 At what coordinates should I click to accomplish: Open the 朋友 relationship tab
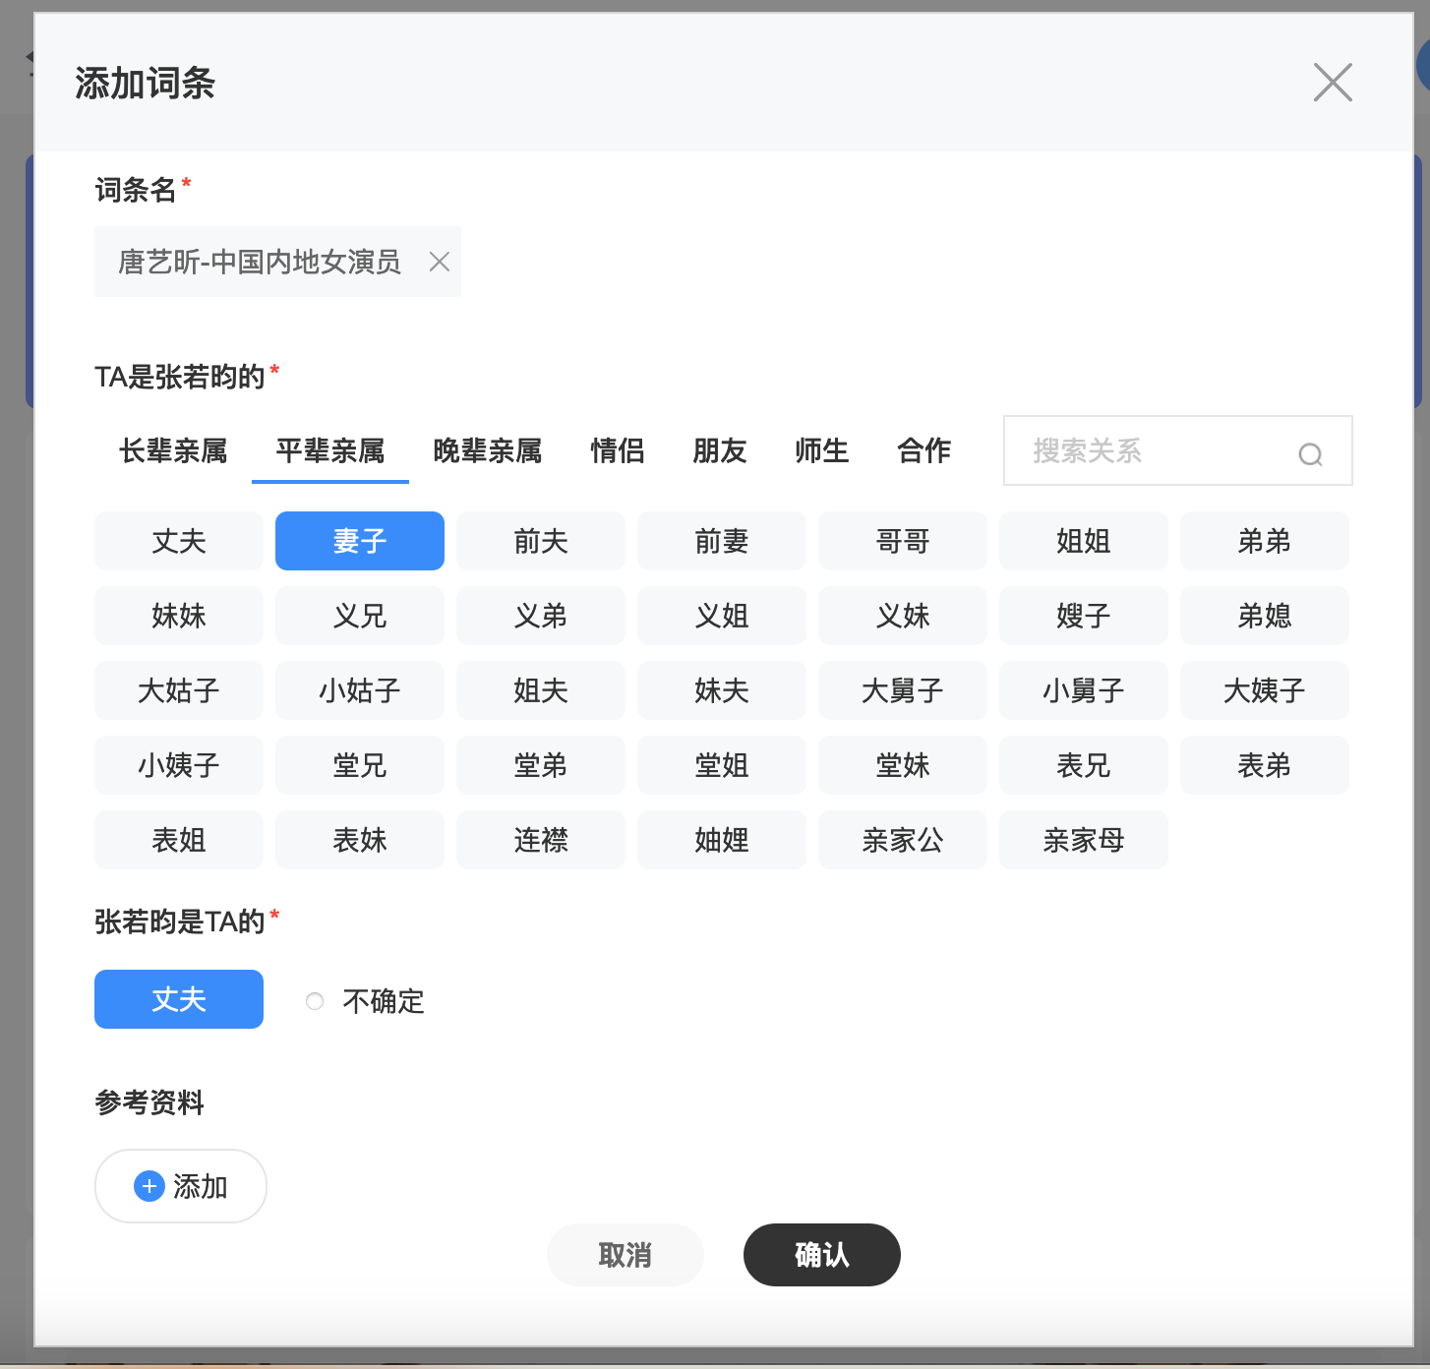(x=720, y=450)
